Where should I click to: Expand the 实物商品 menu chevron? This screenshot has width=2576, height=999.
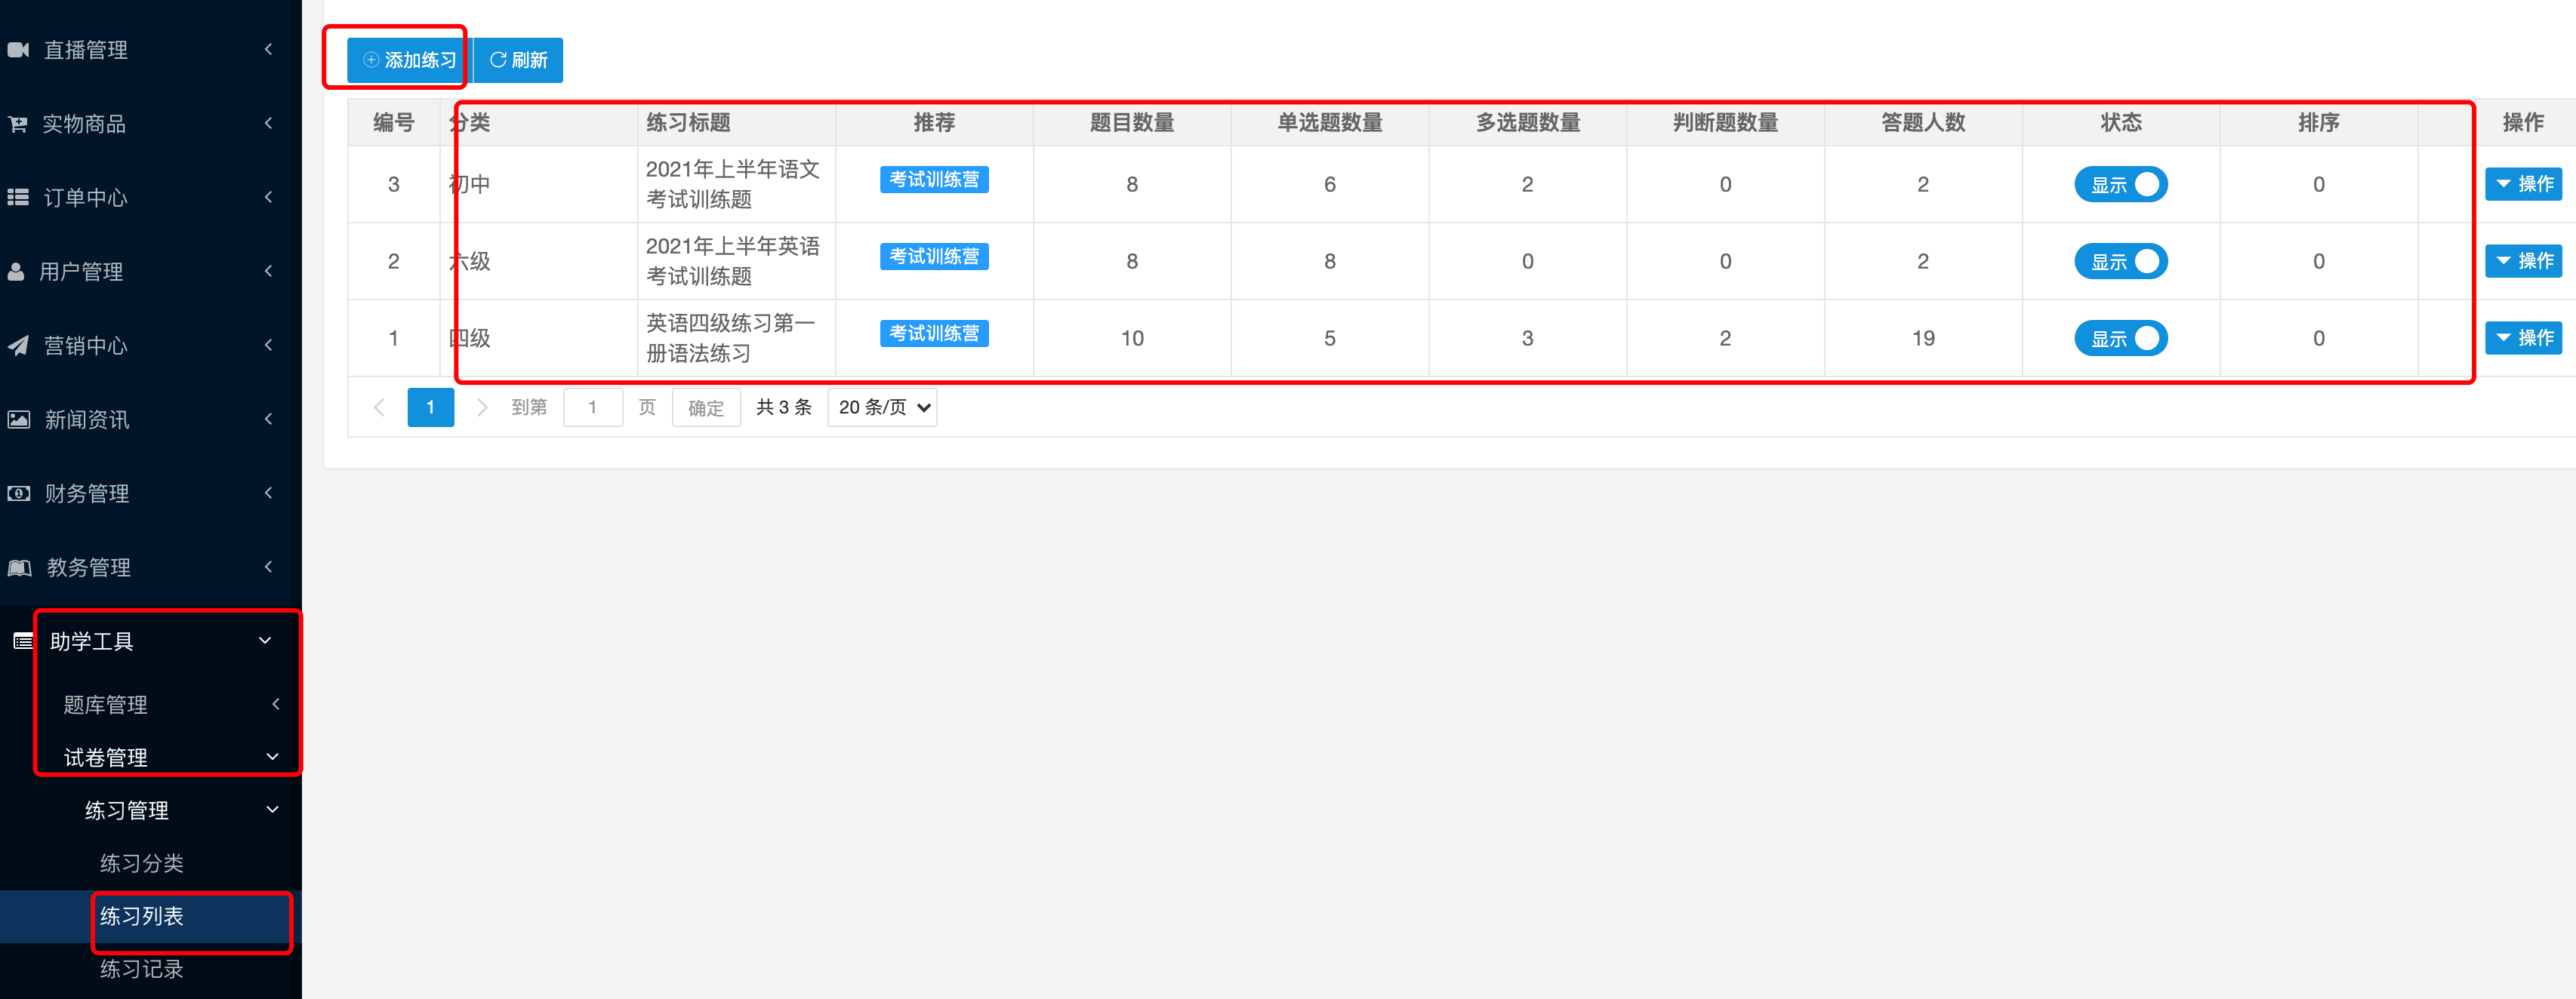coord(268,123)
